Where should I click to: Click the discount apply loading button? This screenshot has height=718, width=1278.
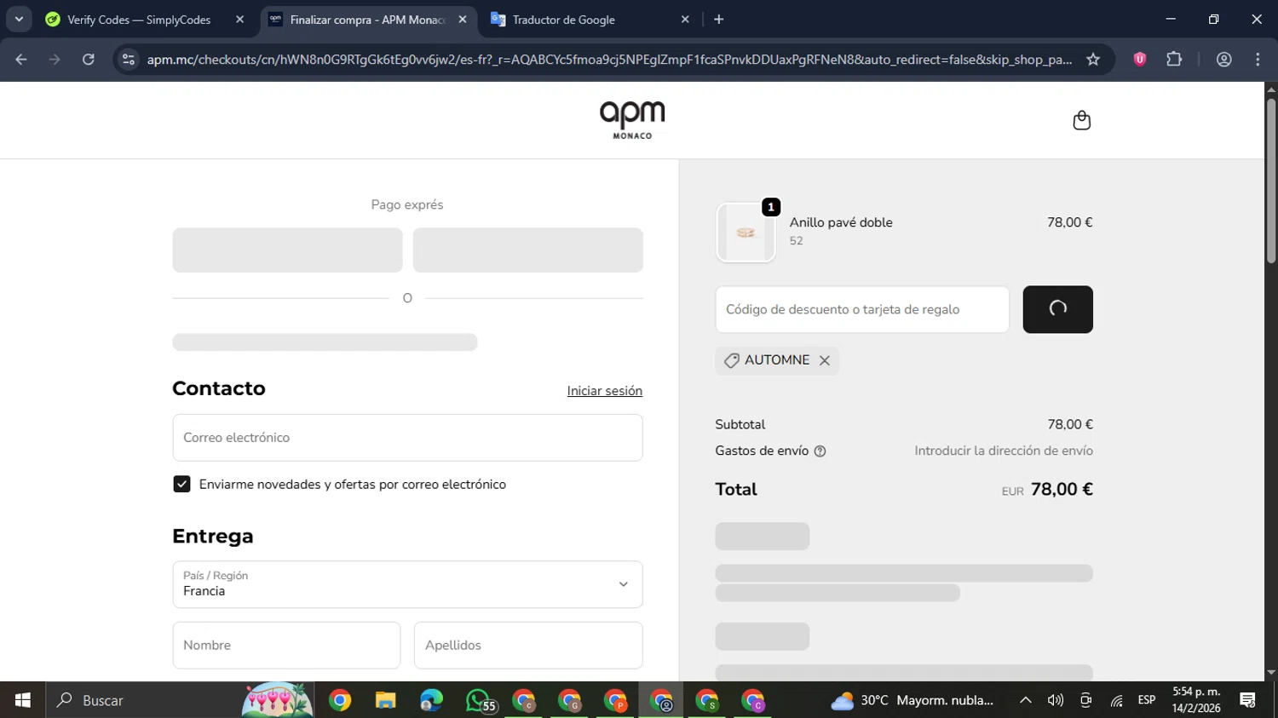click(1057, 309)
